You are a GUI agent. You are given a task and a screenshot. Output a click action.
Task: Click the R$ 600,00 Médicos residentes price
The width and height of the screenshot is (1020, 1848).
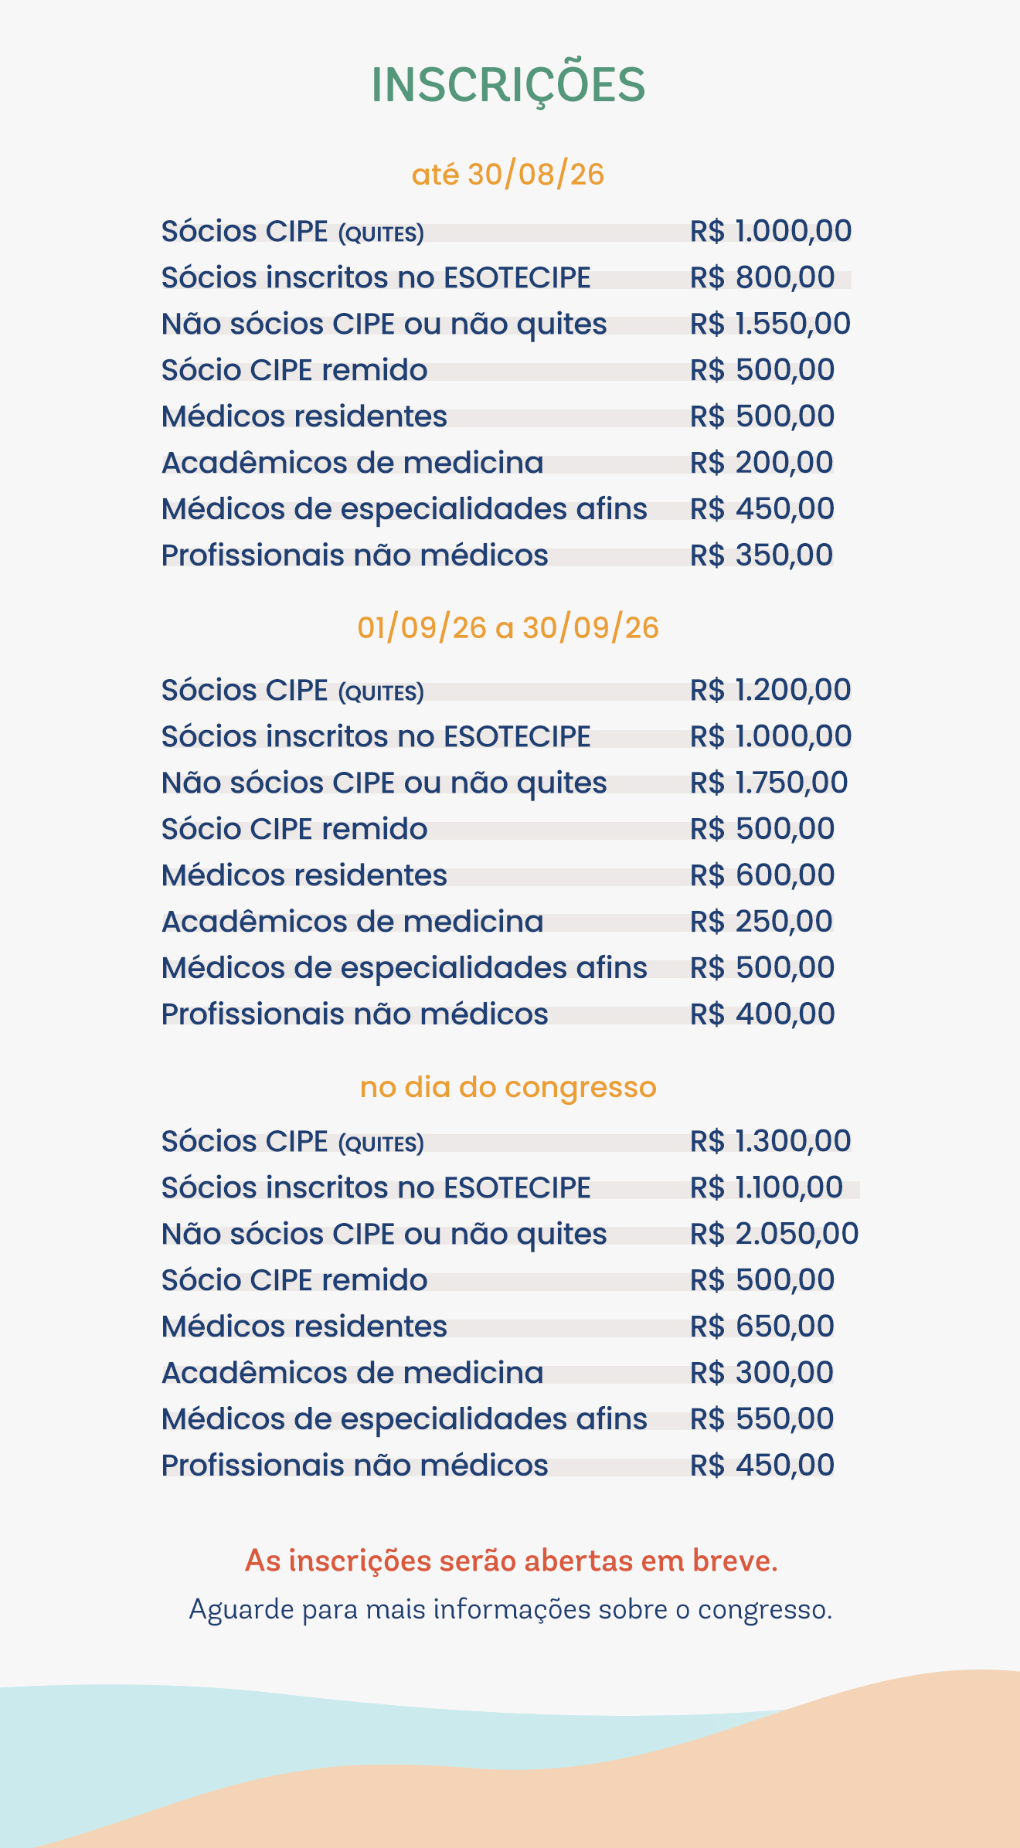[762, 875]
